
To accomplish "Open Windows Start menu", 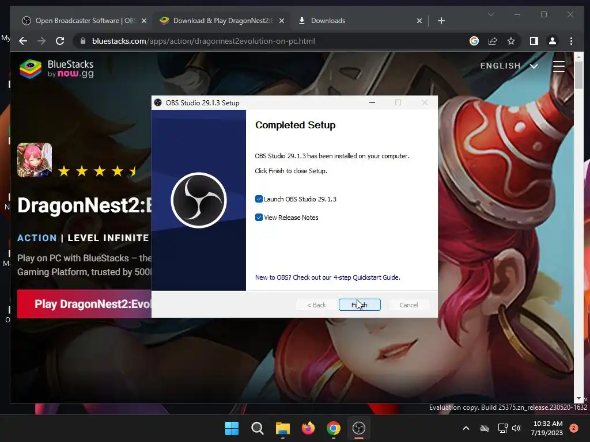I will pyautogui.click(x=232, y=428).
